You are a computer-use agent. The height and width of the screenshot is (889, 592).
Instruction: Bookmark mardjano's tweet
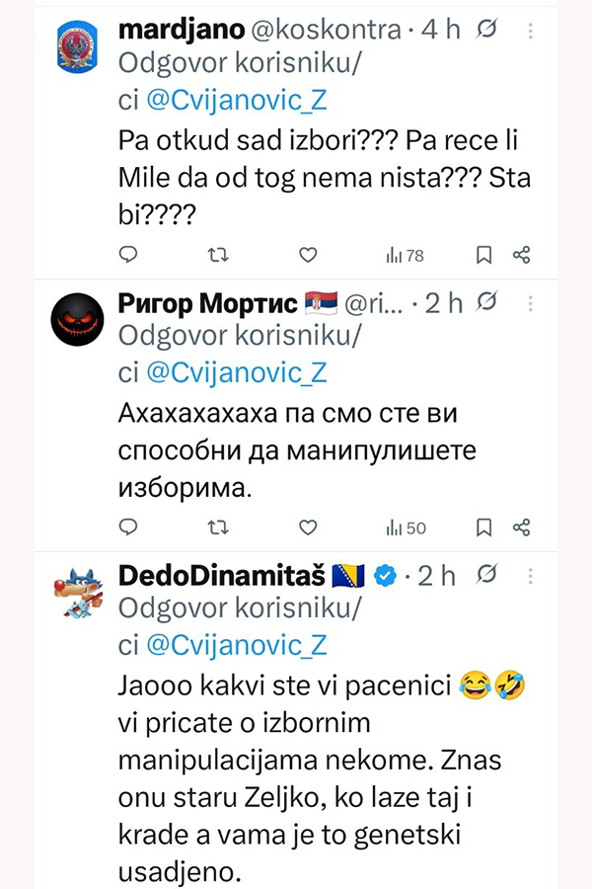483,256
